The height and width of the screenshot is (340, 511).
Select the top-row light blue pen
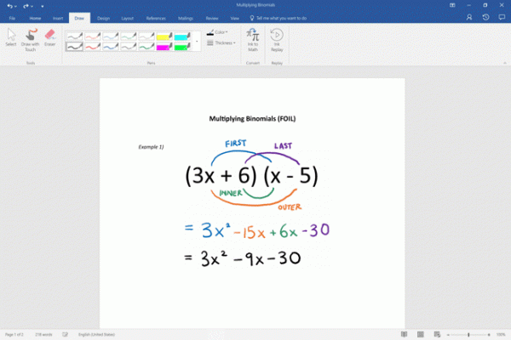(111, 36)
